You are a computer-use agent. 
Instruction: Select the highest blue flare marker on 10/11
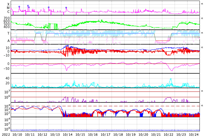click(28, 6)
